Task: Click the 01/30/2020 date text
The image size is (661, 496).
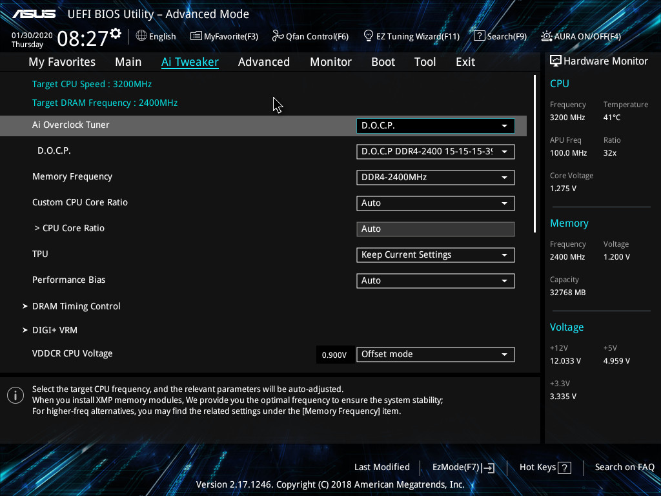Action: coord(32,36)
